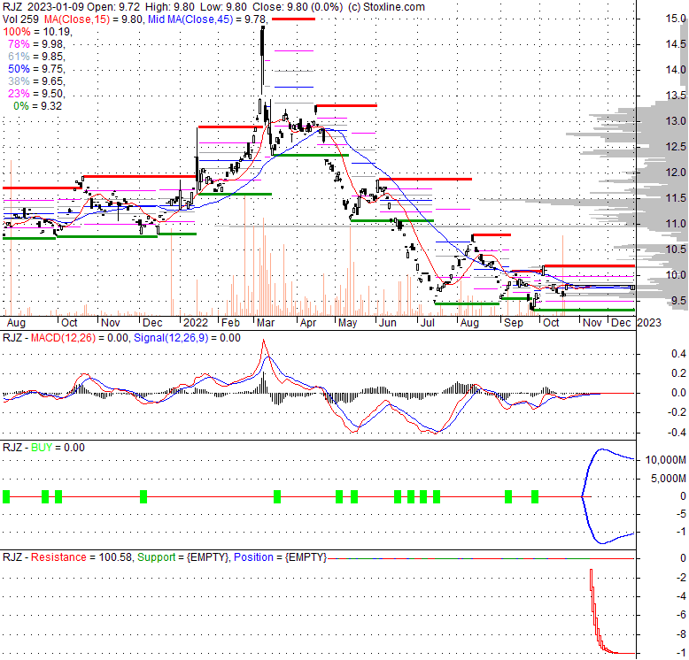689x660 pixels.
Task: Click the red resistance line at 11.9 level
Action: 139,177
